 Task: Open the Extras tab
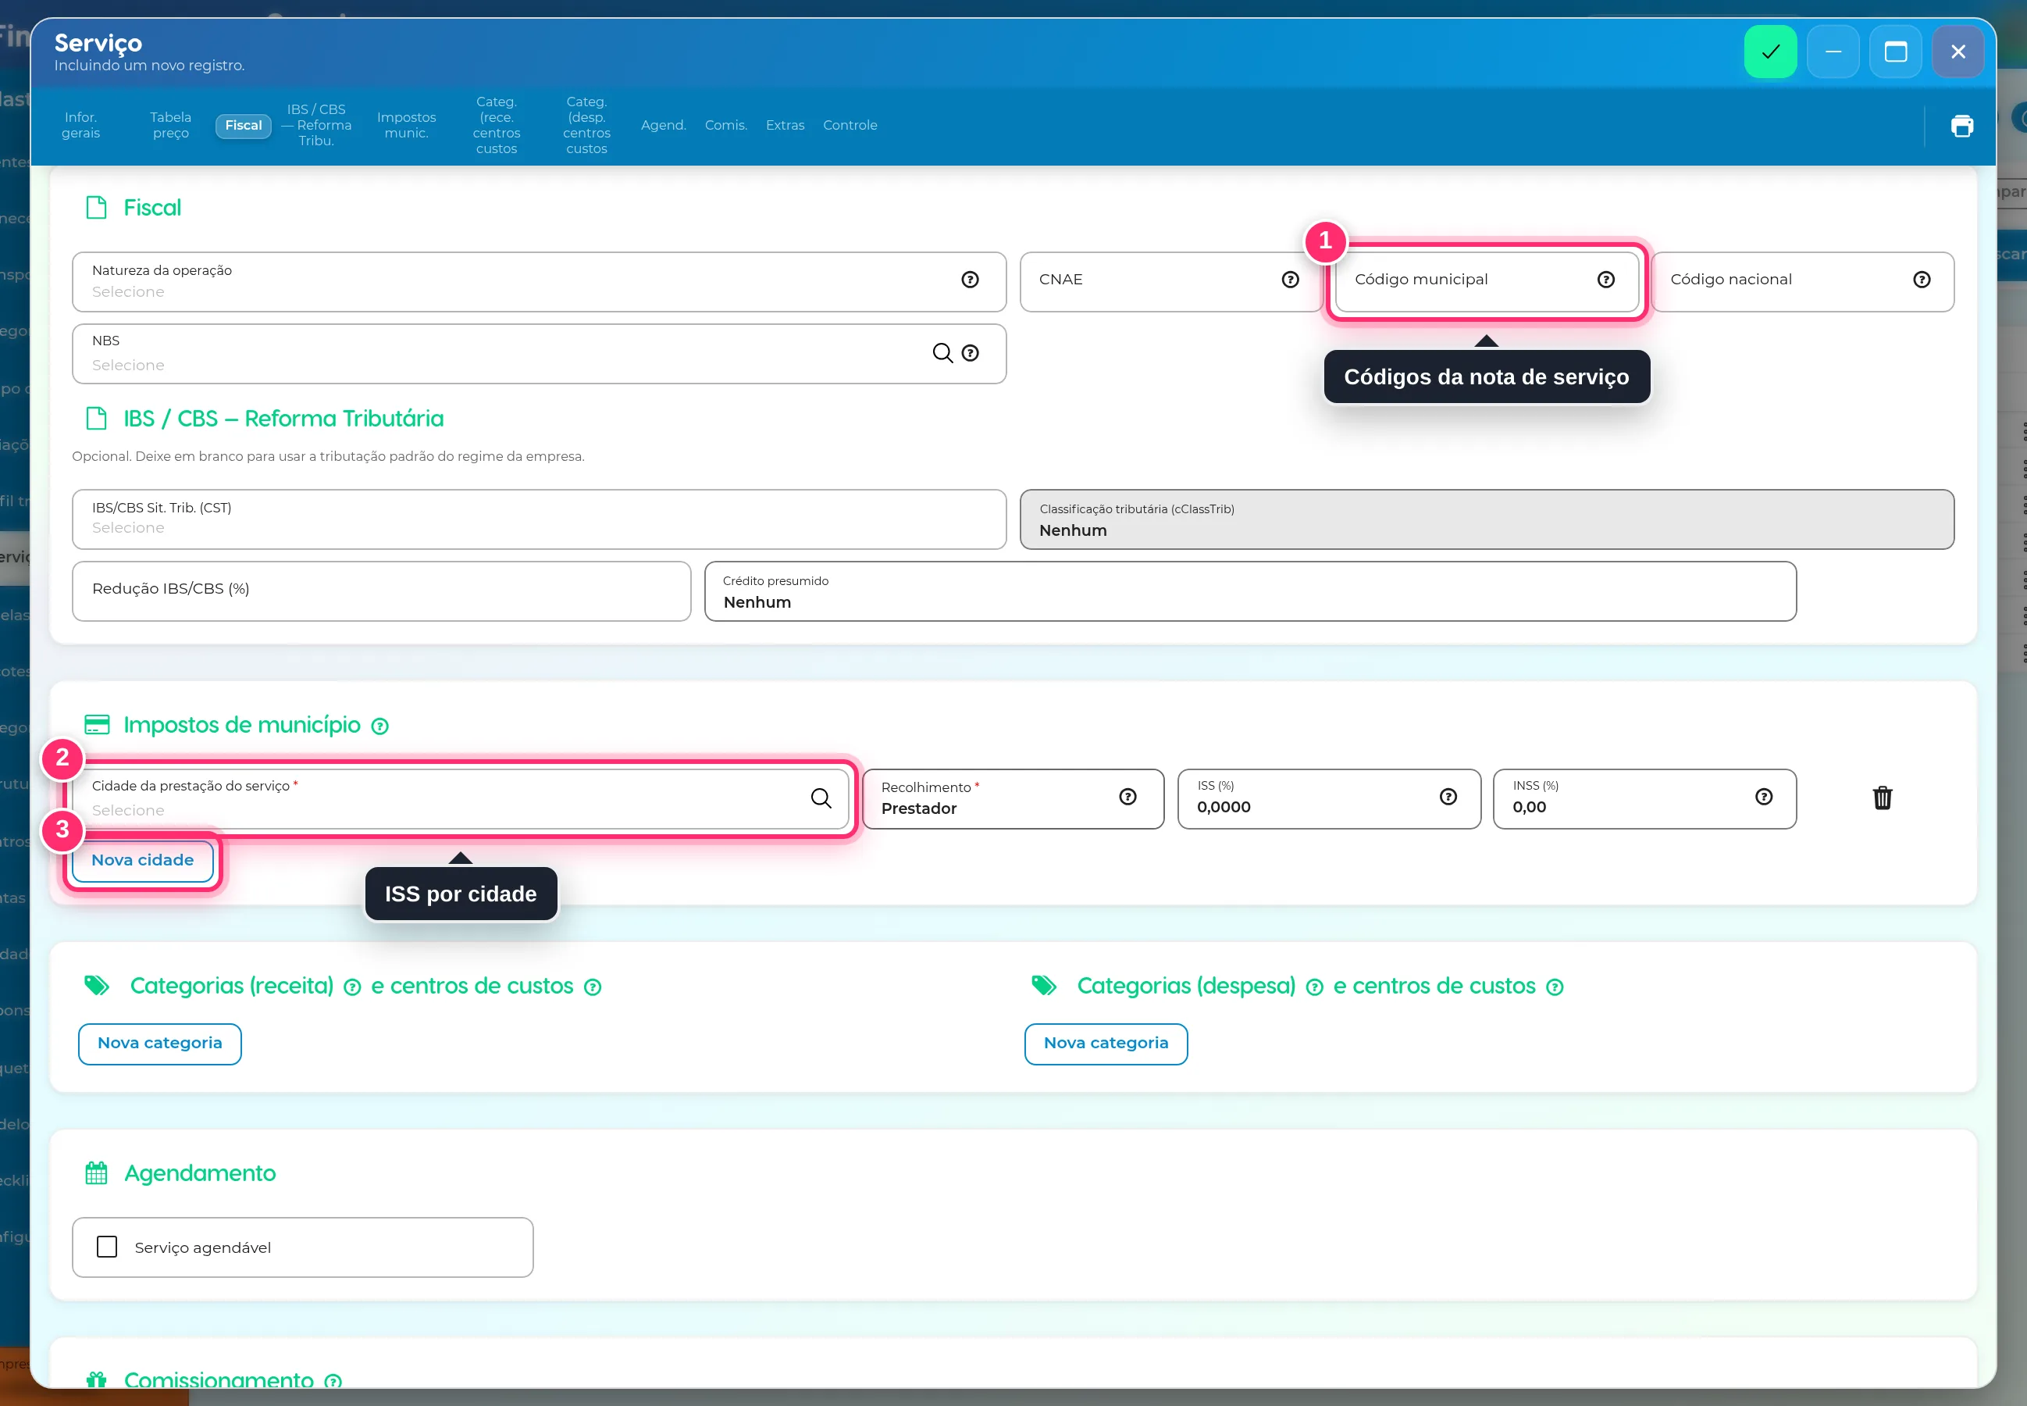[785, 125]
